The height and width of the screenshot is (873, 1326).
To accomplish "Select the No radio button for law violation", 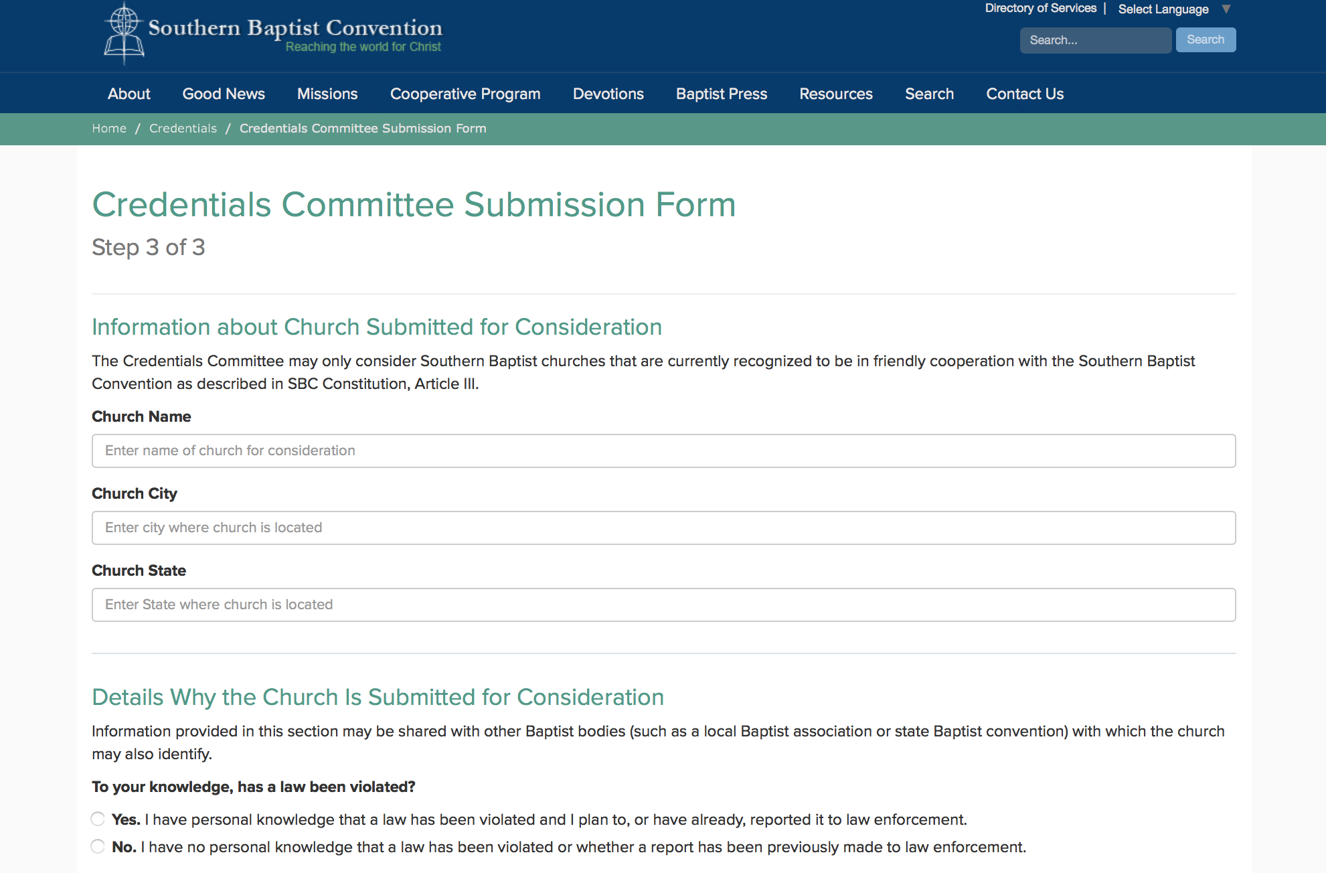I will pyautogui.click(x=97, y=846).
